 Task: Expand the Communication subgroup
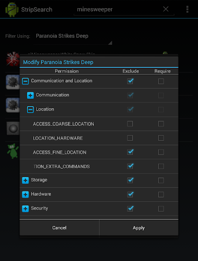(30, 95)
